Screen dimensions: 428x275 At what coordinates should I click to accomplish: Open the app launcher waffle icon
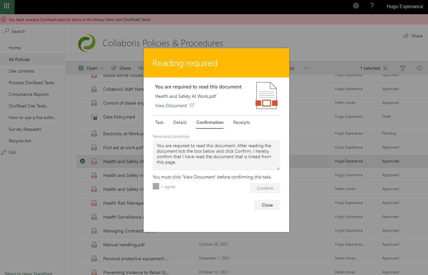pos(6,6)
